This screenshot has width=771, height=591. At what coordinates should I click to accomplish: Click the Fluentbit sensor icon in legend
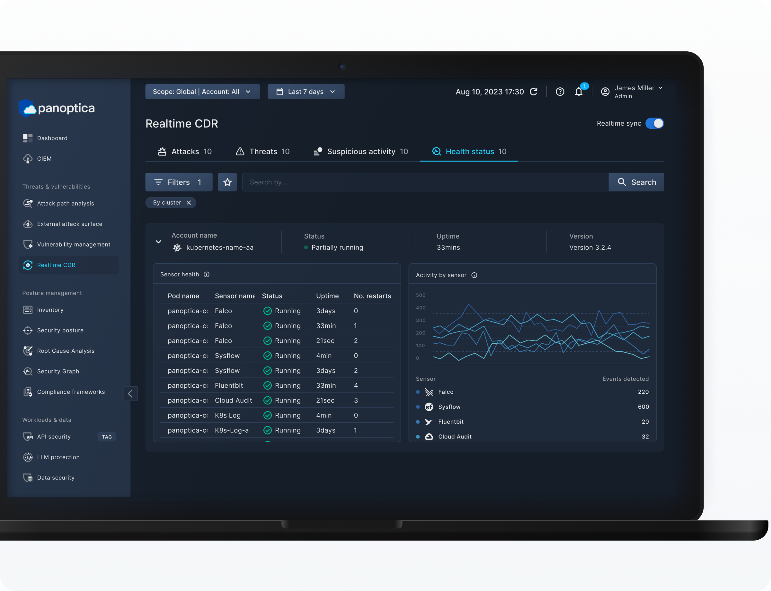click(x=429, y=422)
